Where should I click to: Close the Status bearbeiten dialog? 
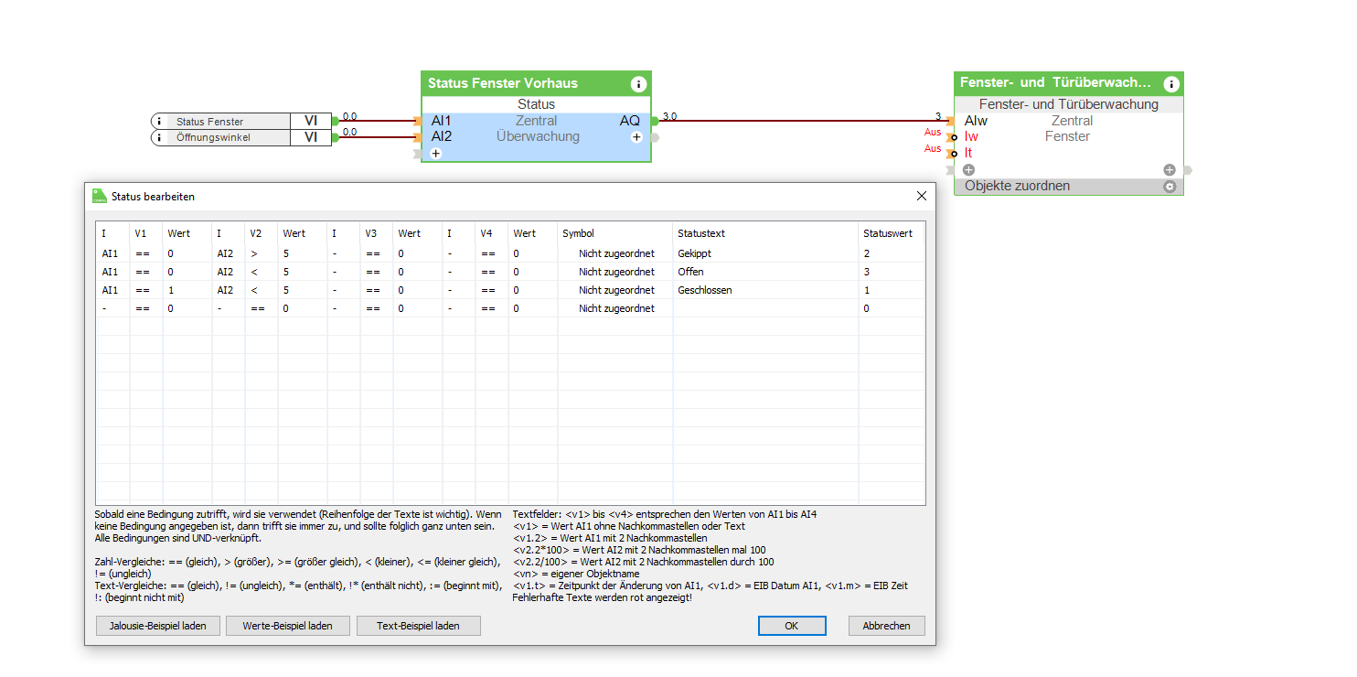tap(922, 196)
